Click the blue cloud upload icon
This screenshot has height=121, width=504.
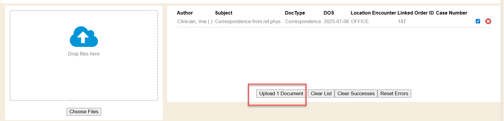pyautogui.click(x=84, y=37)
